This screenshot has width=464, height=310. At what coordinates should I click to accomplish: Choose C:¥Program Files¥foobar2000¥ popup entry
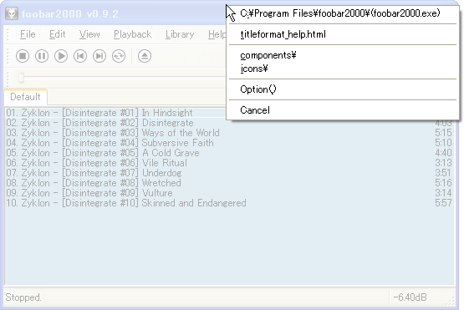(x=343, y=13)
